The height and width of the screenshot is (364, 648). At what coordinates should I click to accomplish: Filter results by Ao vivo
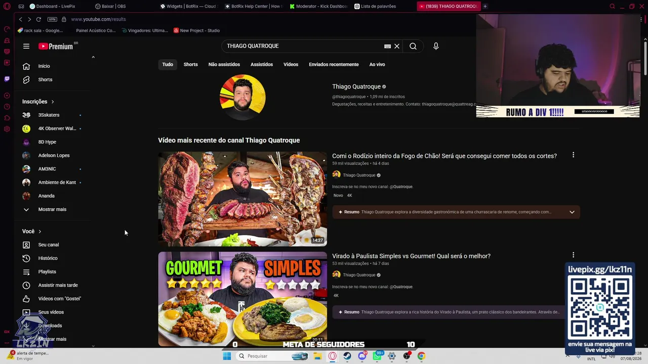tap(377, 65)
